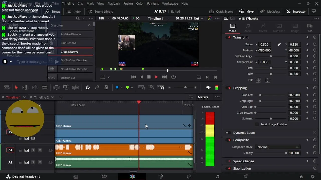This screenshot has width=321, height=180.
Task: Open the Fairlight menu
Action: (x=153, y=4)
